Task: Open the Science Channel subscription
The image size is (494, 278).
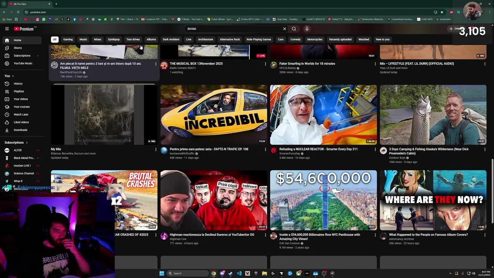Action: pos(22,173)
